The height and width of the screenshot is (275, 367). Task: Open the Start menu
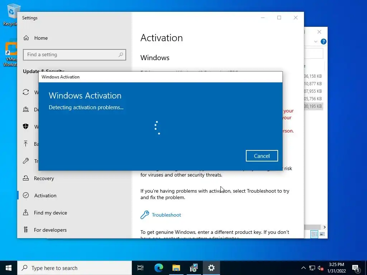pyautogui.click(x=9, y=268)
